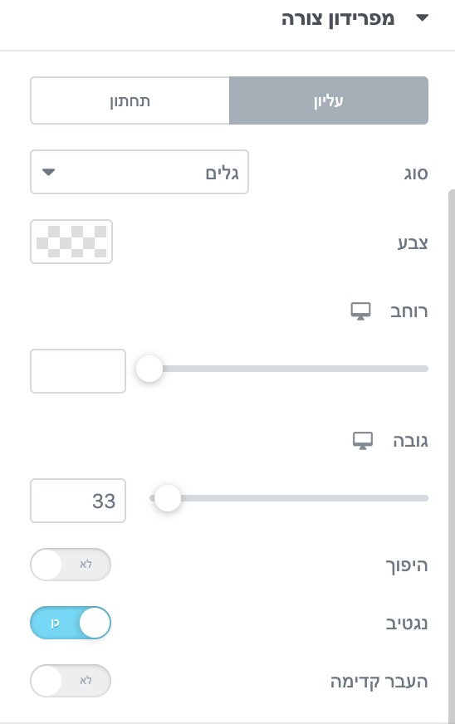Click the גובה slider handle
The height and width of the screenshot is (724, 455).
[167, 498]
